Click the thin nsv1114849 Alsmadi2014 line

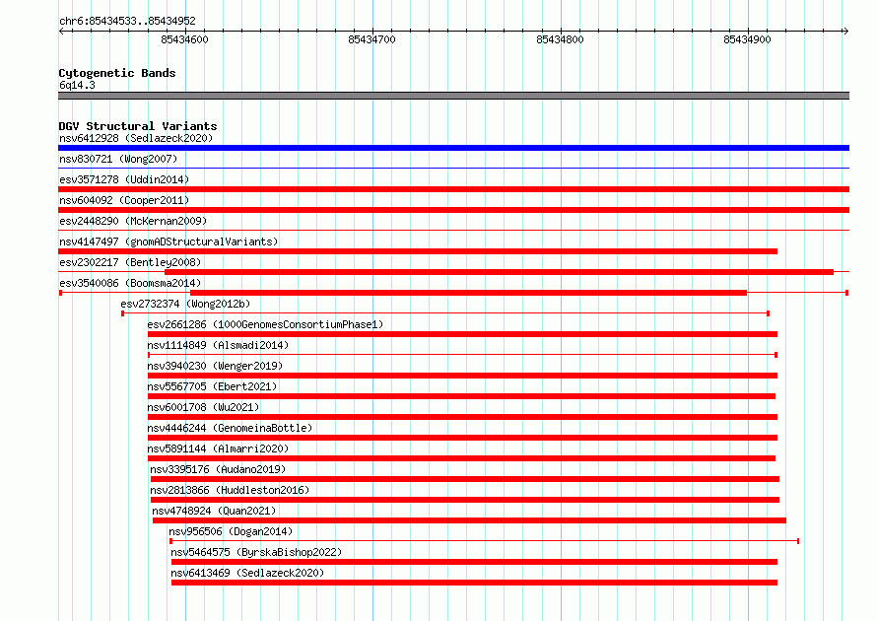click(462, 355)
